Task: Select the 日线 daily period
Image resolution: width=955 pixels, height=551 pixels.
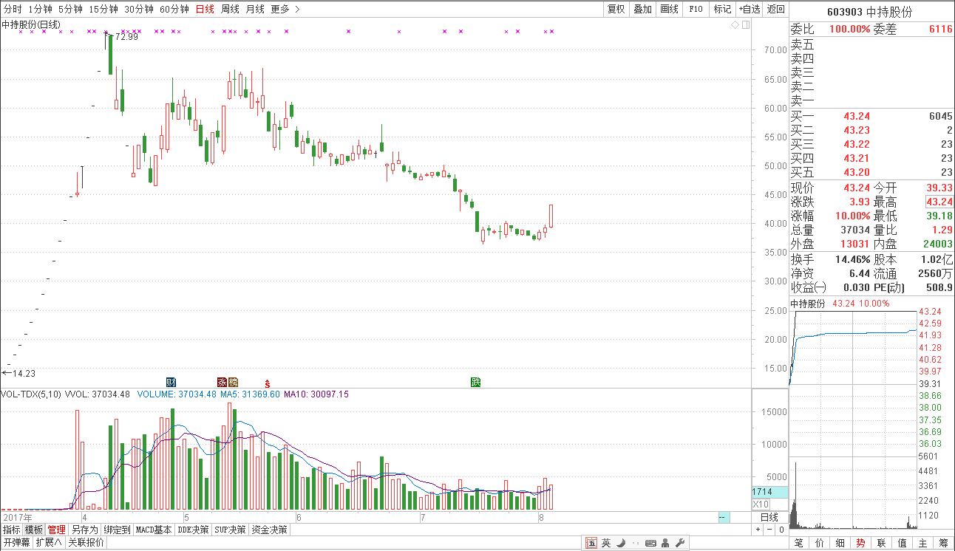Action: point(205,9)
